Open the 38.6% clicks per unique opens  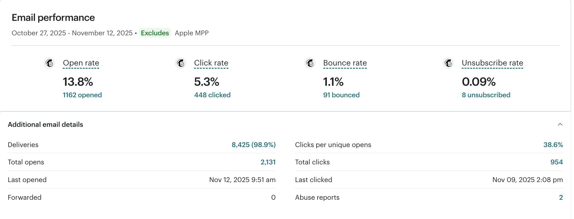pos(553,145)
